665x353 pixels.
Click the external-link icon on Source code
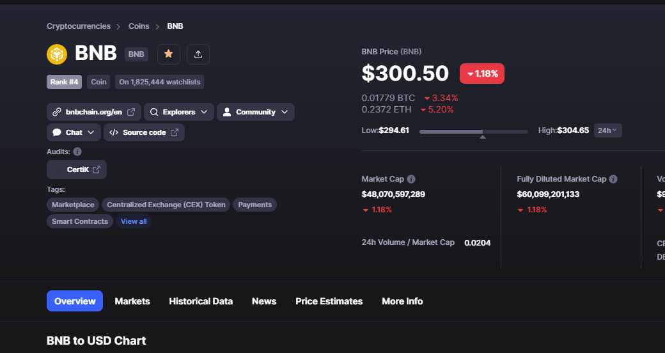pos(175,132)
